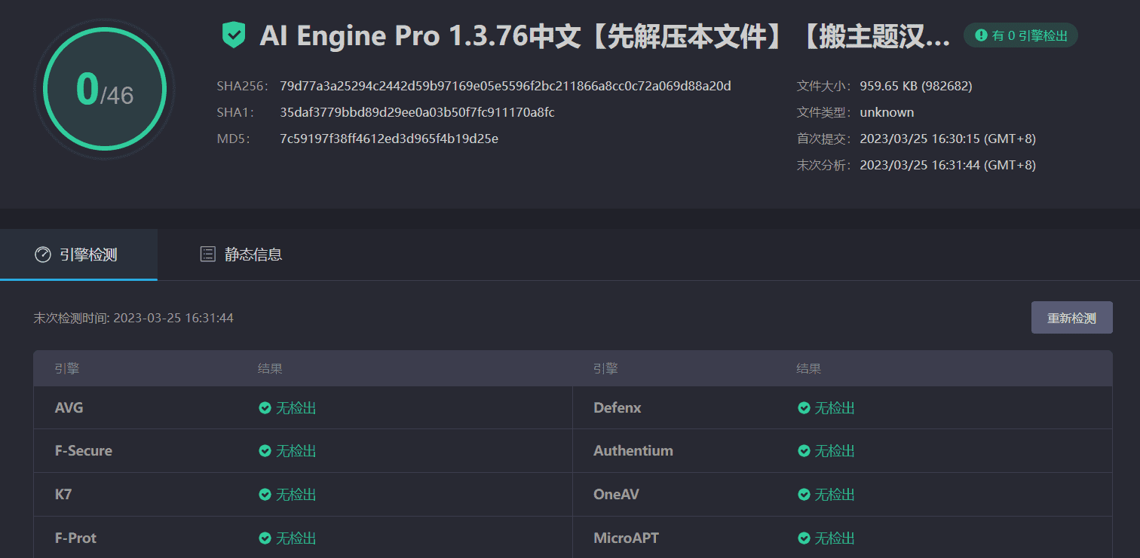The image size is (1140, 558).
Task: Click the right 结果 column header
Action: [x=809, y=369]
